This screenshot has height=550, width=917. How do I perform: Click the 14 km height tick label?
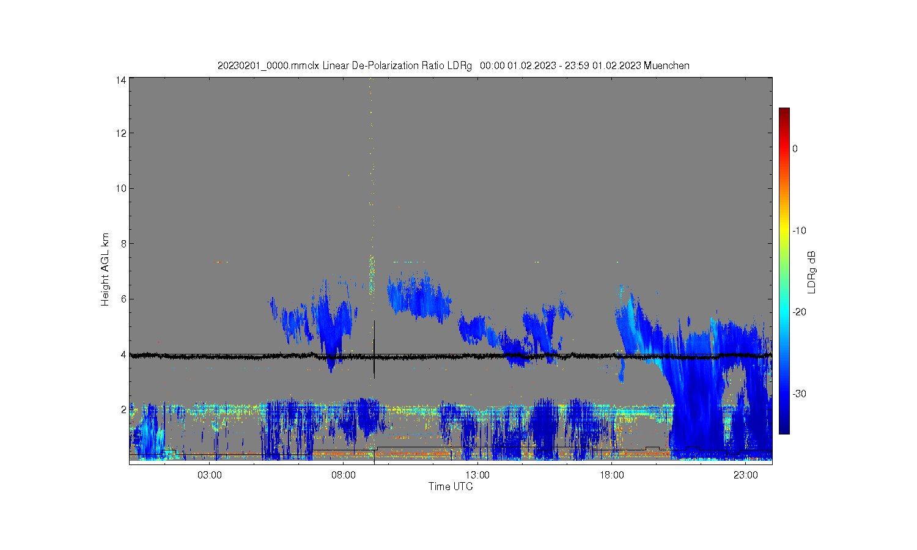pyautogui.click(x=122, y=80)
